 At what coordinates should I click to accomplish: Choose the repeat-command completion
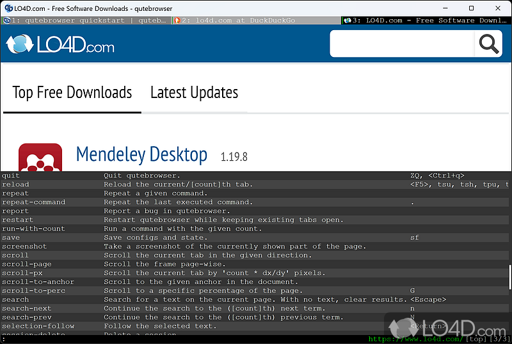(x=255, y=202)
